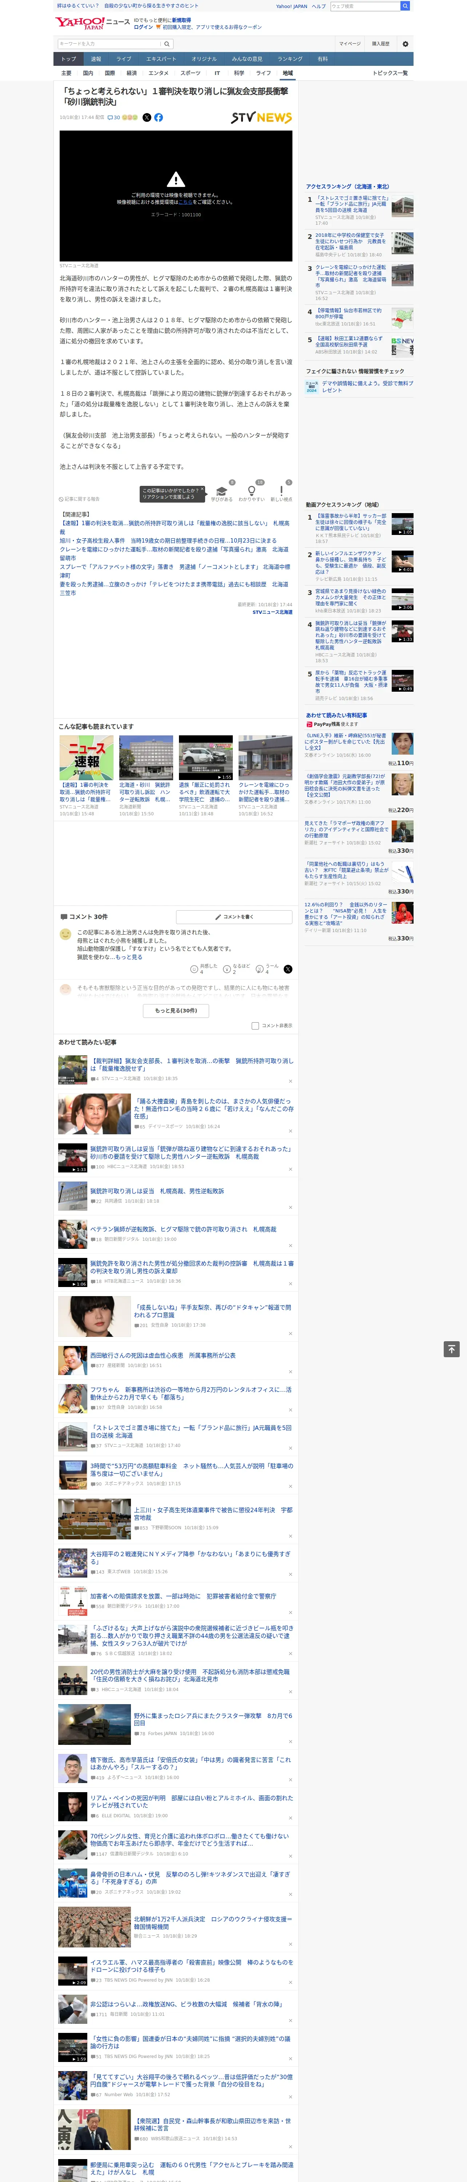
Task: Open the ヘルプ link in header
Action: pos(318,6)
